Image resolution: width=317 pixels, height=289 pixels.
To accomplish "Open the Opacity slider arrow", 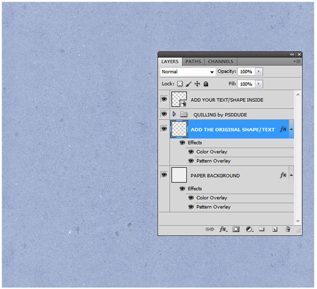I will click(259, 71).
